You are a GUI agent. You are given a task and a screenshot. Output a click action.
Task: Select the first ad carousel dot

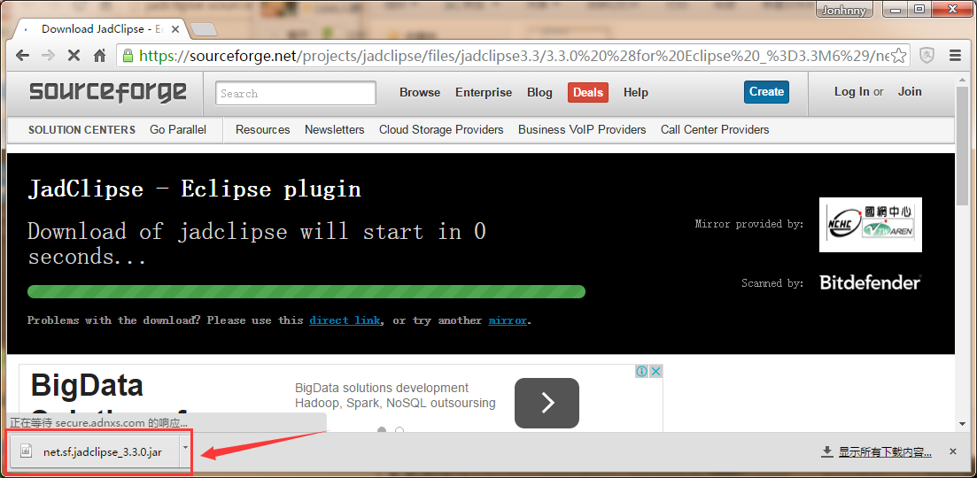click(382, 429)
